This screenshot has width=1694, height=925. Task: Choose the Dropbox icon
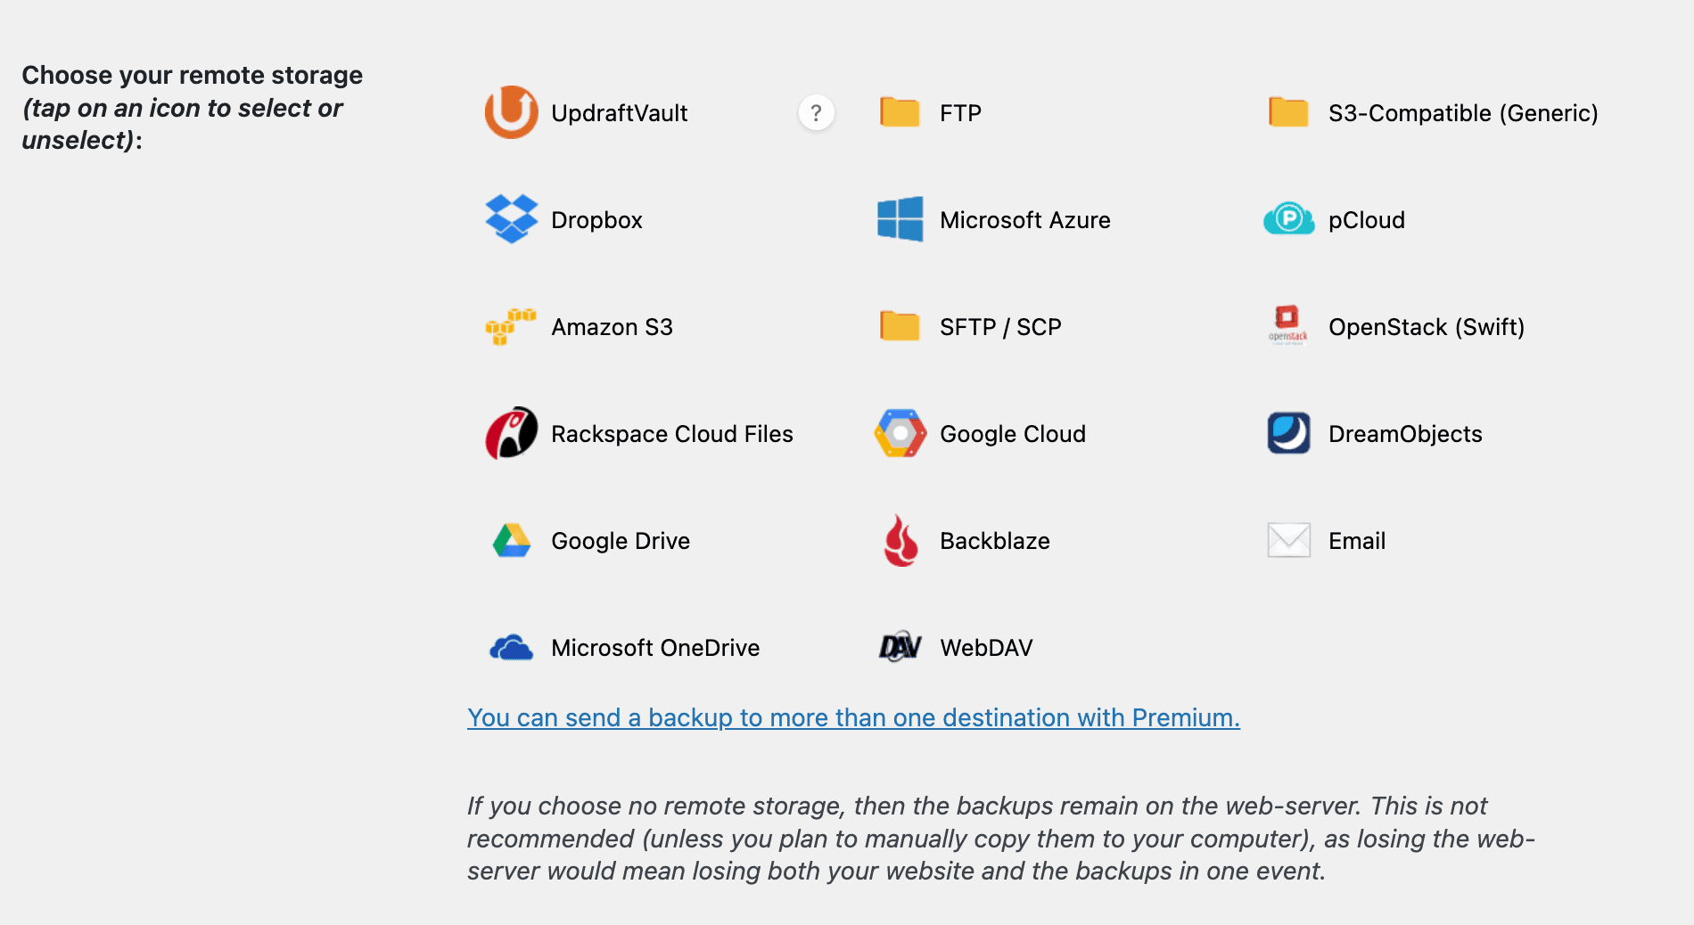tap(511, 219)
